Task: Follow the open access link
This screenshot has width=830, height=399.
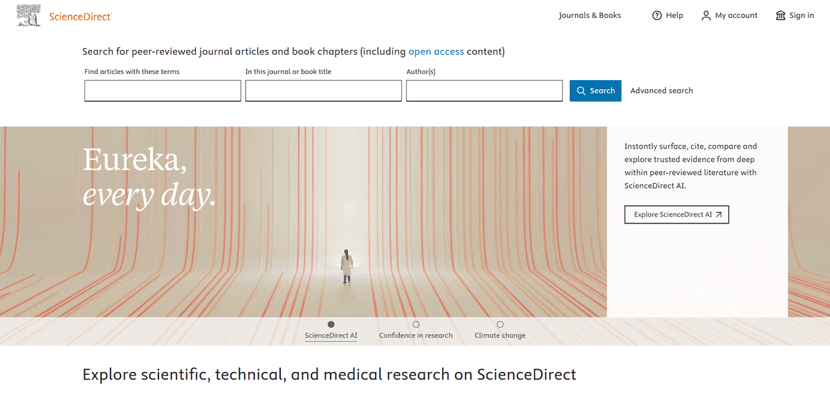Action: [436, 51]
